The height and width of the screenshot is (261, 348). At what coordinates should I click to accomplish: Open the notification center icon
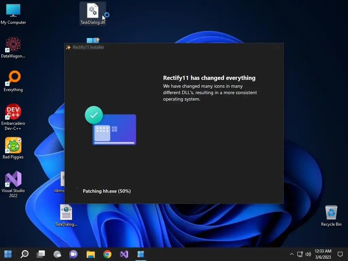click(340, 254)
